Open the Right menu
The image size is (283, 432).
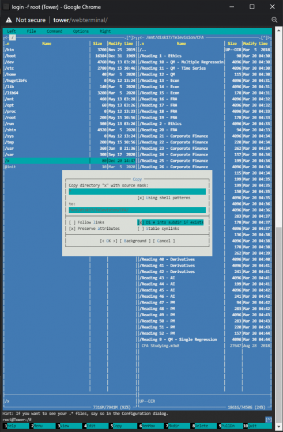pos(105,31)
